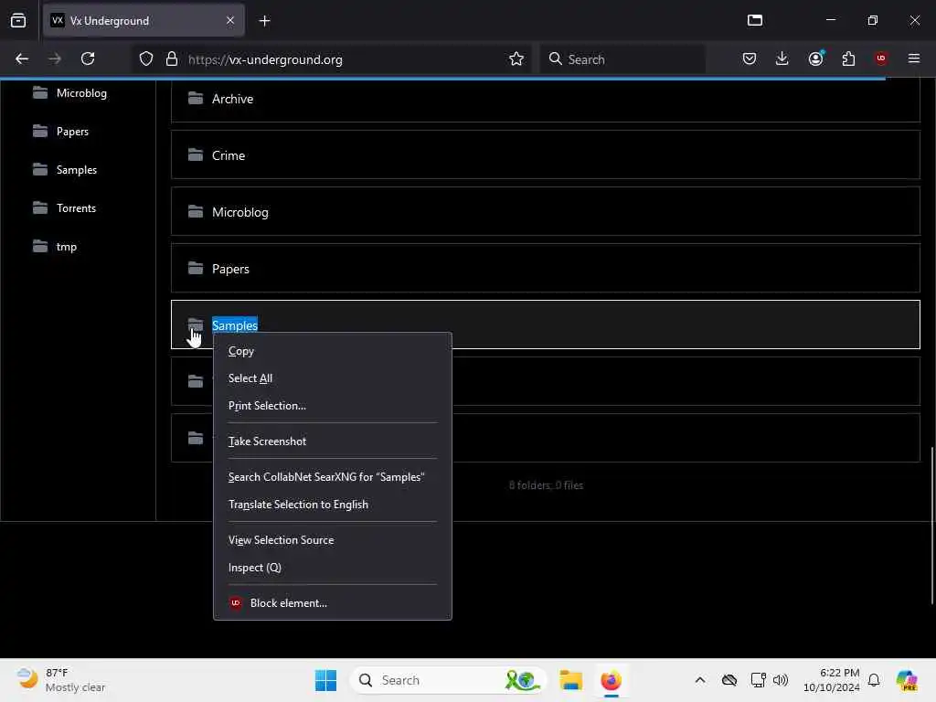This screenshot has height=702, width=936.
Task: Click the back navigation arrow
Action: click(x=22, y=58)
